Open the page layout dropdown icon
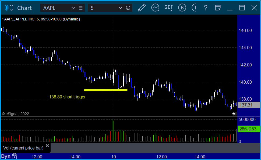This screenshot has height=160, width=261. coord(218,8)
